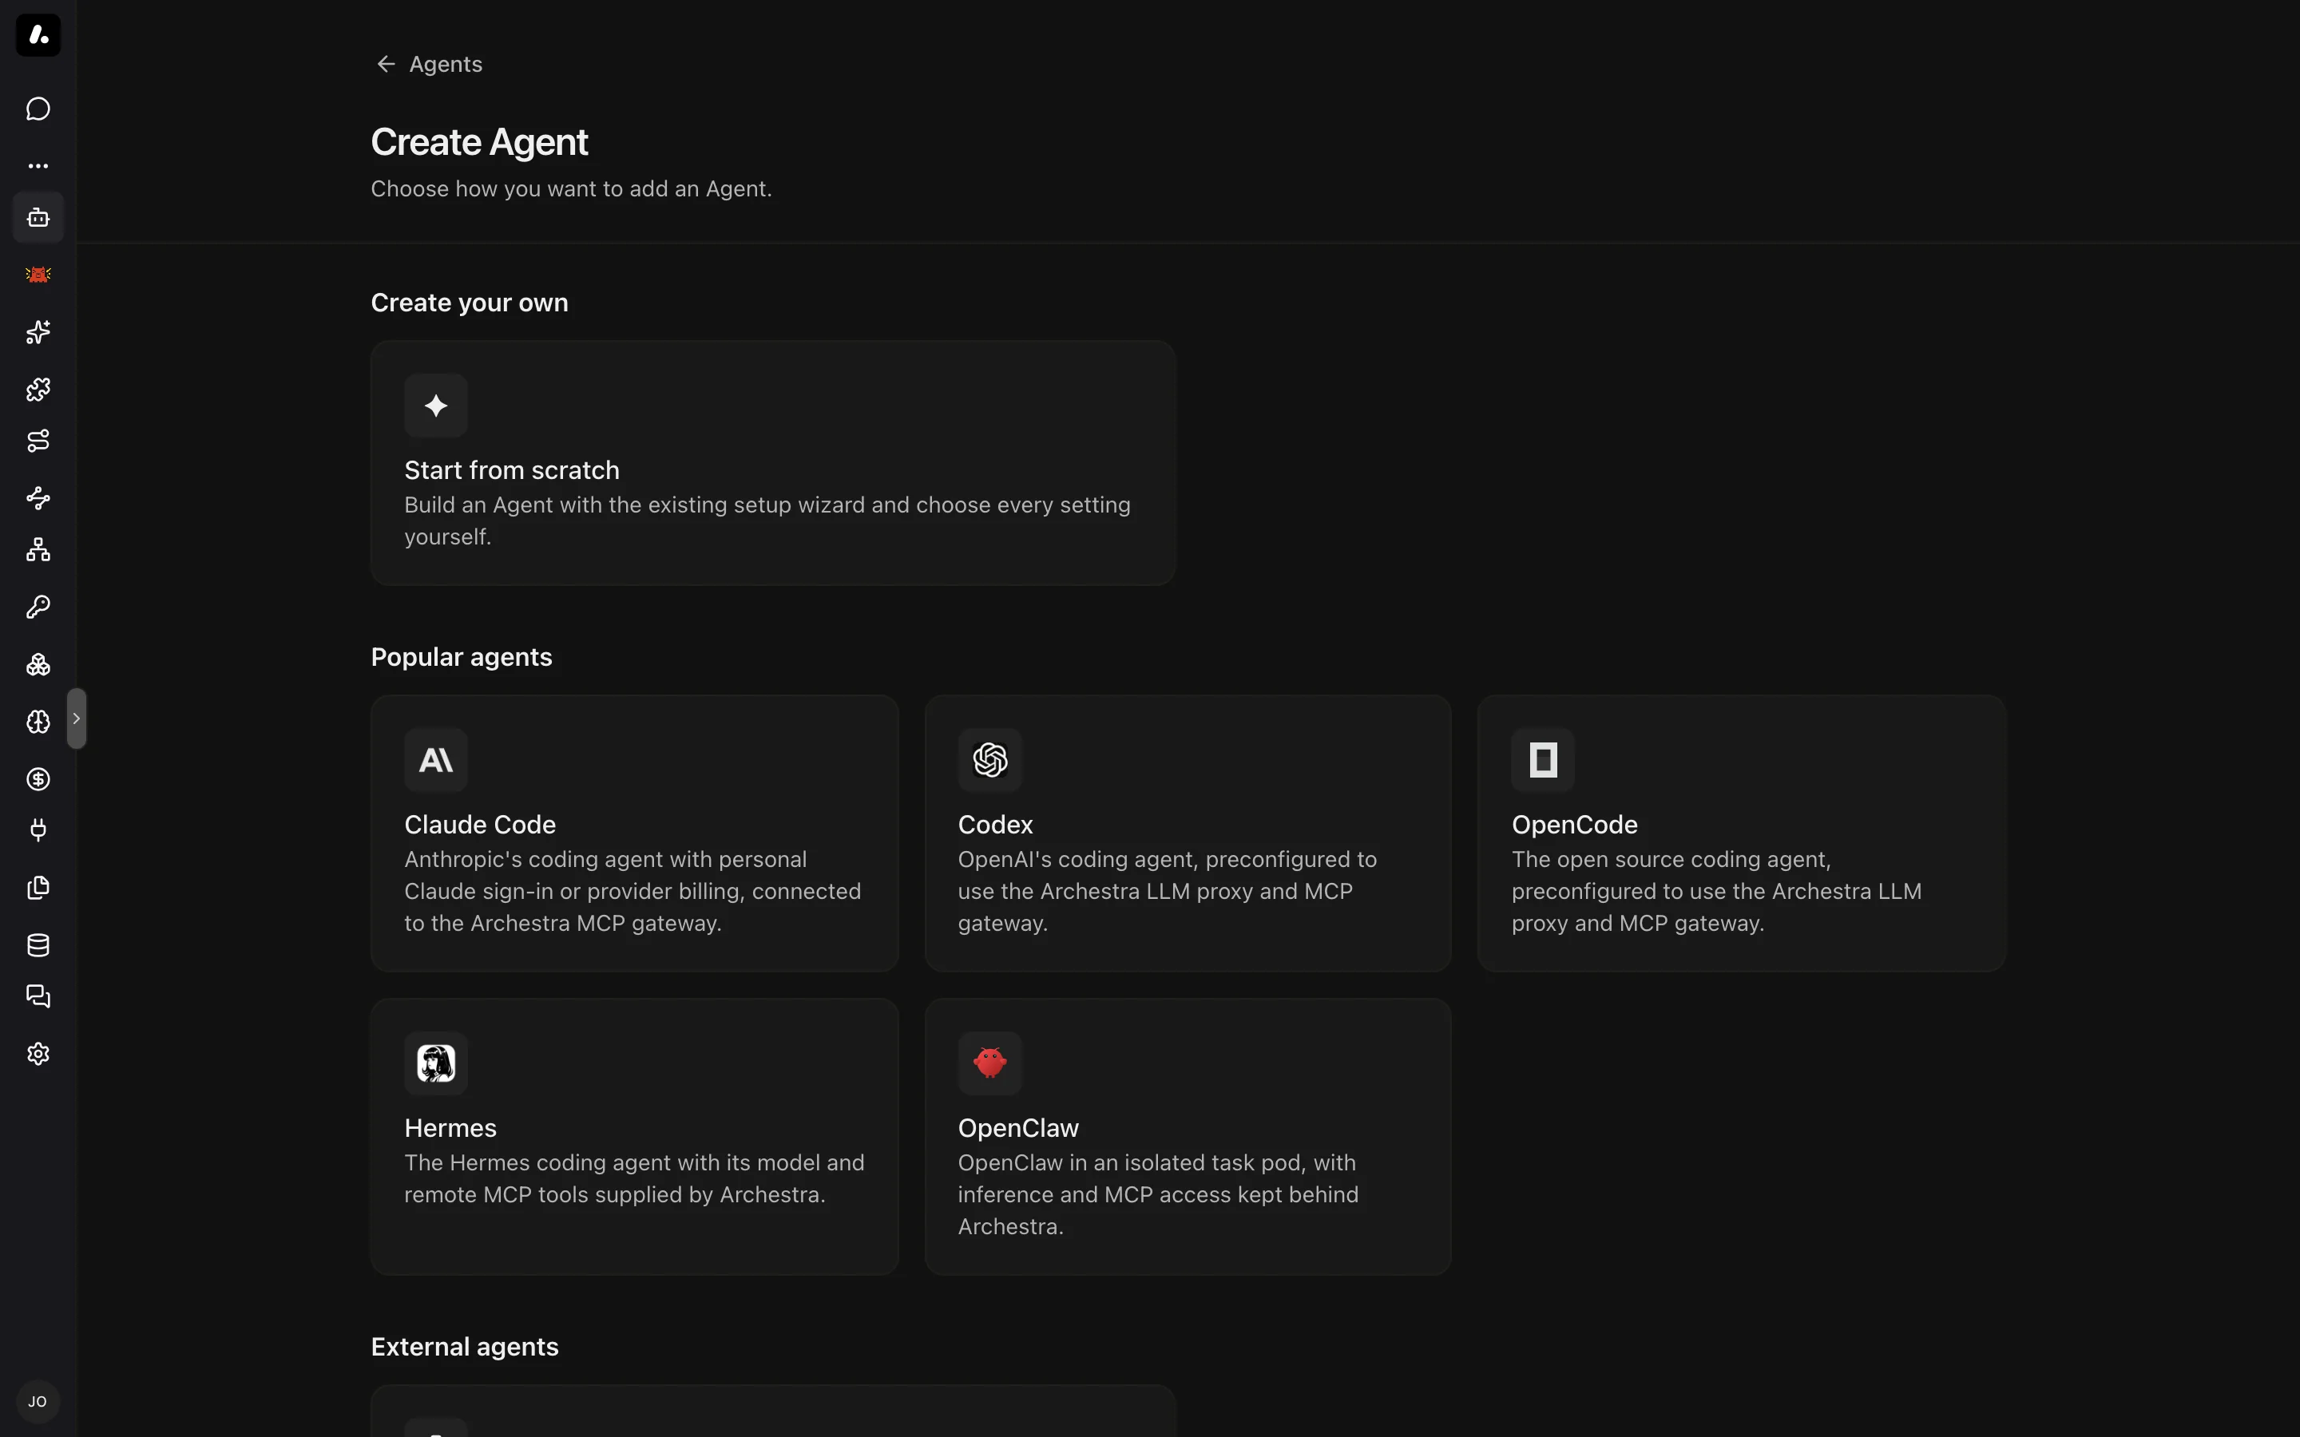Viewport: 2300px width, 1437px height.
Task: Click the Archestra logo in sidebar
Action: point(38,35)
